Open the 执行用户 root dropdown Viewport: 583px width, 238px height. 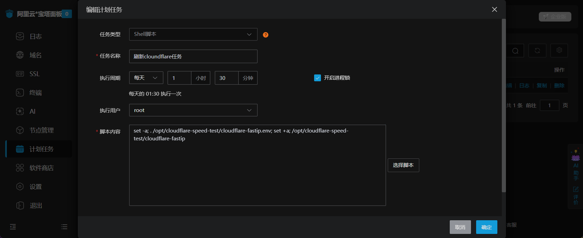(193, 110)
